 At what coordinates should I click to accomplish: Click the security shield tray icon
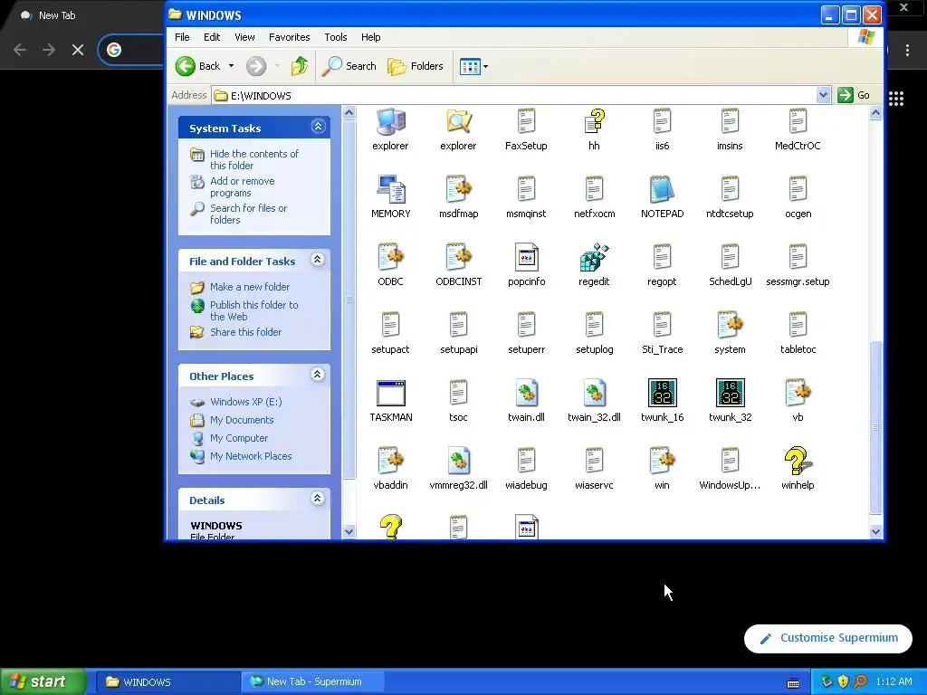tap(843, 681)
